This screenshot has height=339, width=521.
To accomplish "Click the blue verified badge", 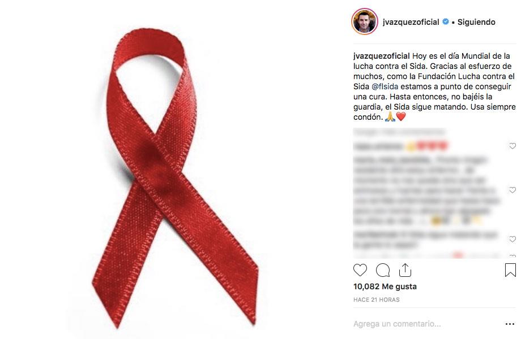I will click(x=446, y=22).
